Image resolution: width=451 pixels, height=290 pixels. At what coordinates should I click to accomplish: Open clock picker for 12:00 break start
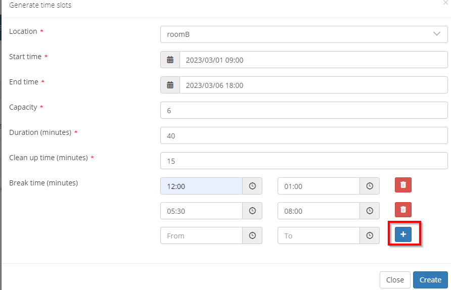pos(252,186)
